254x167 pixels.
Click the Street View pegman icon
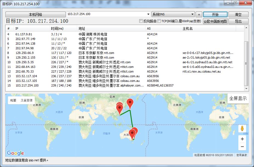click(x=242, y=128)
